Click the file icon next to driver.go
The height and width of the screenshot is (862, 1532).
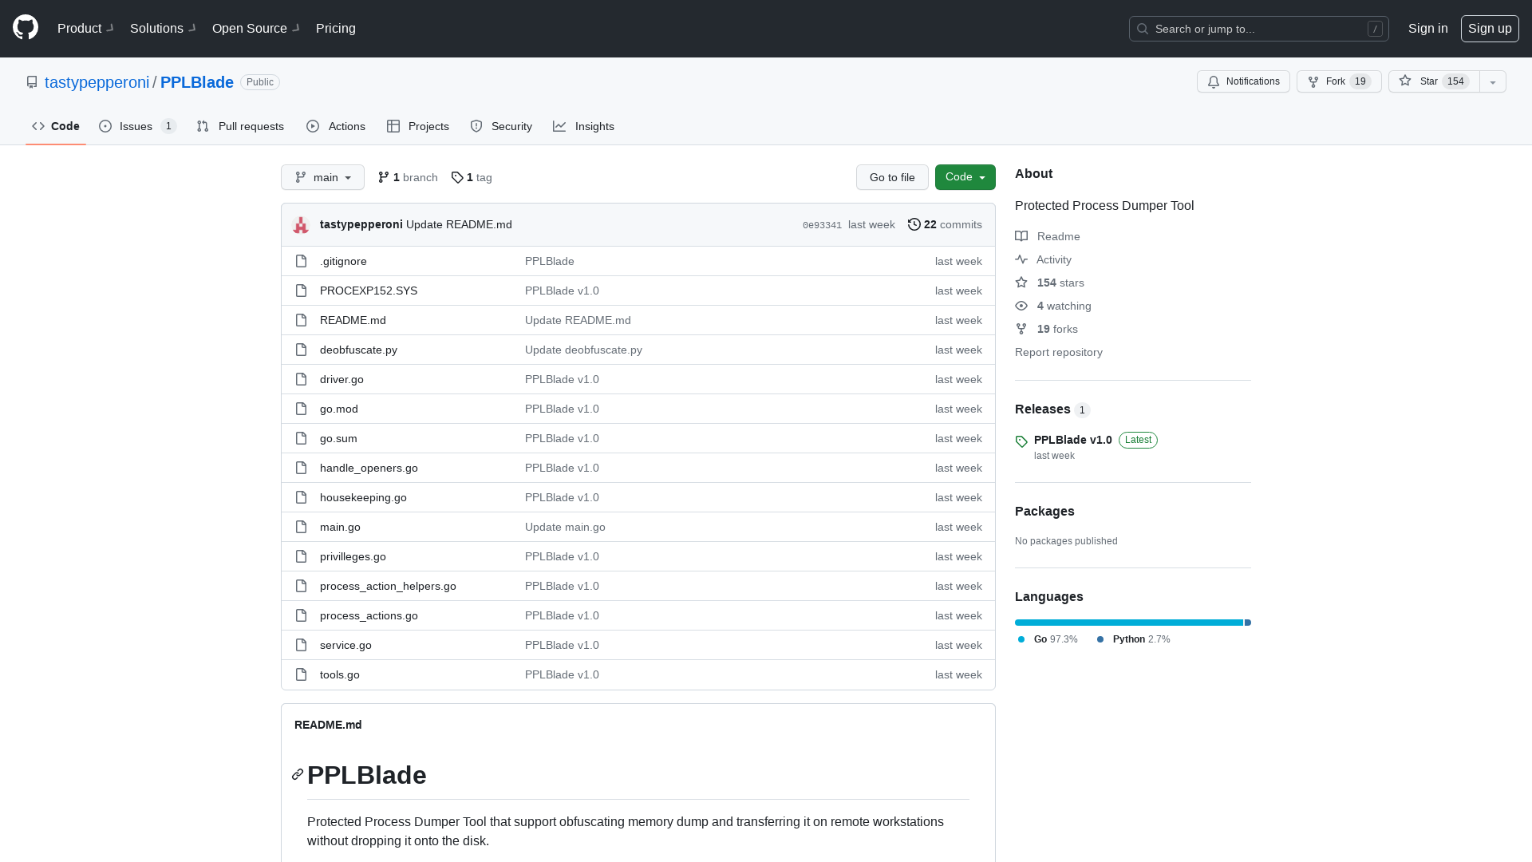301,380
